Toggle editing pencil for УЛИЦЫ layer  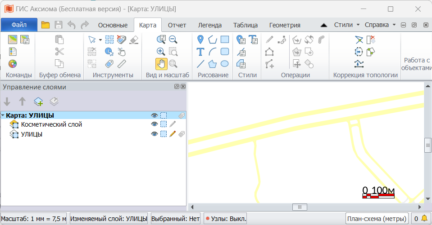click(173, 134)
